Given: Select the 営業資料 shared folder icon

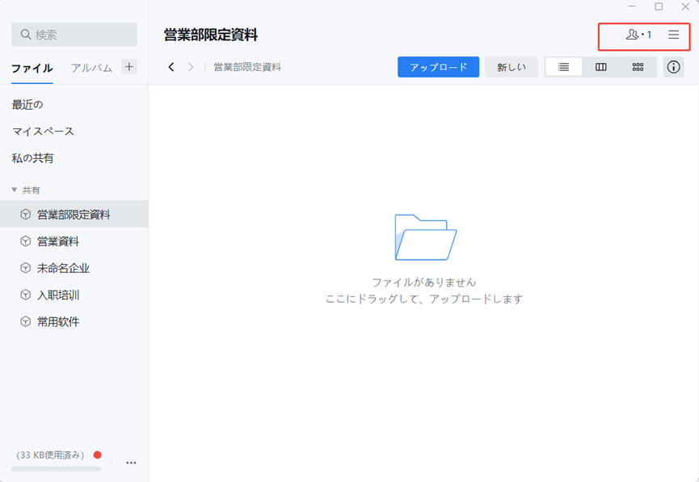Looking at the screenshot, I should [x=16, y=241].
